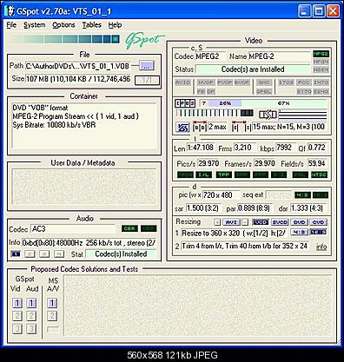The image size is (344, 362).
Task: Click the plus button next to Resizing
Action: point(217,222)
